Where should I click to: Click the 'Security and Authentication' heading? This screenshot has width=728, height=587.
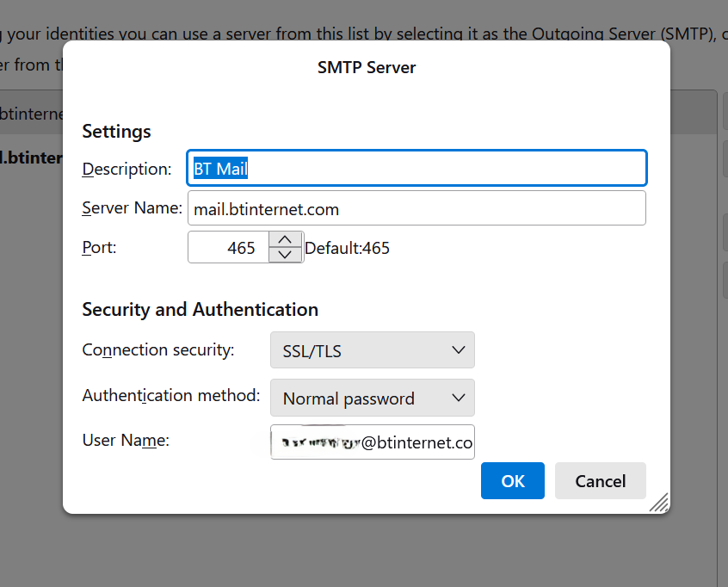201,310
